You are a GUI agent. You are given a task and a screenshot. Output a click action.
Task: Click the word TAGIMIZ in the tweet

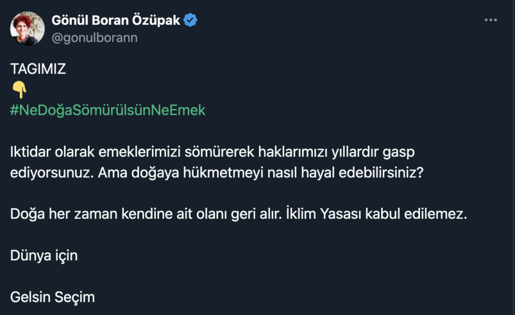coord(38,69)
